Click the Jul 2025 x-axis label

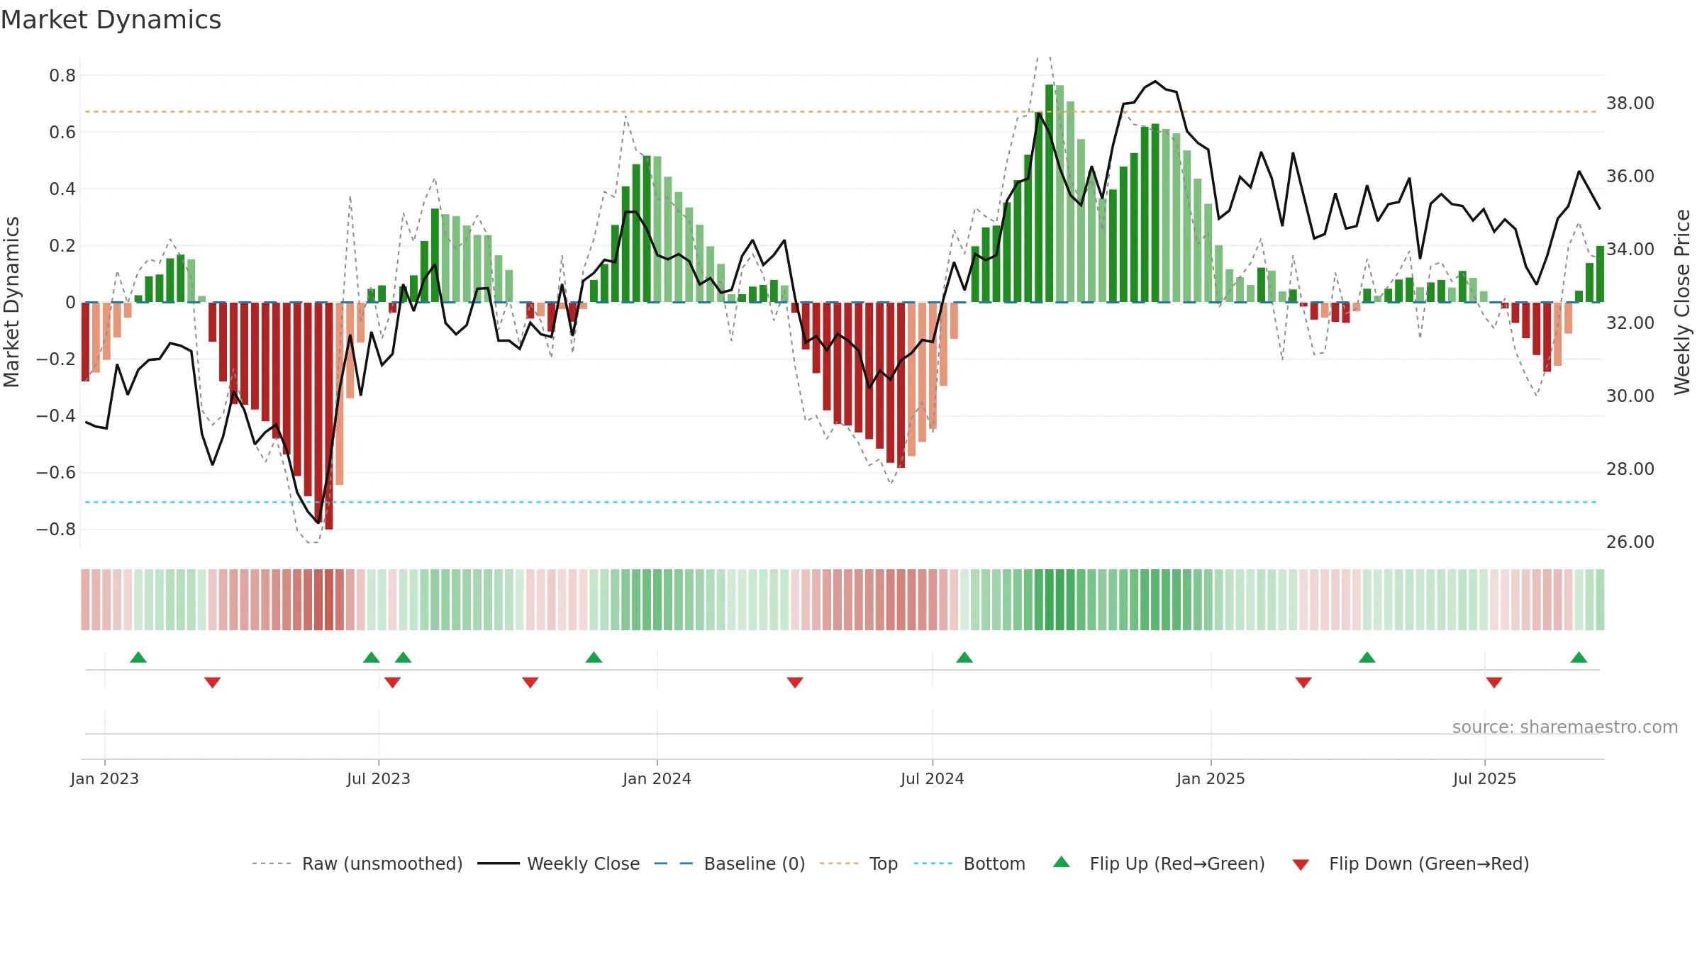[1484, 778]
